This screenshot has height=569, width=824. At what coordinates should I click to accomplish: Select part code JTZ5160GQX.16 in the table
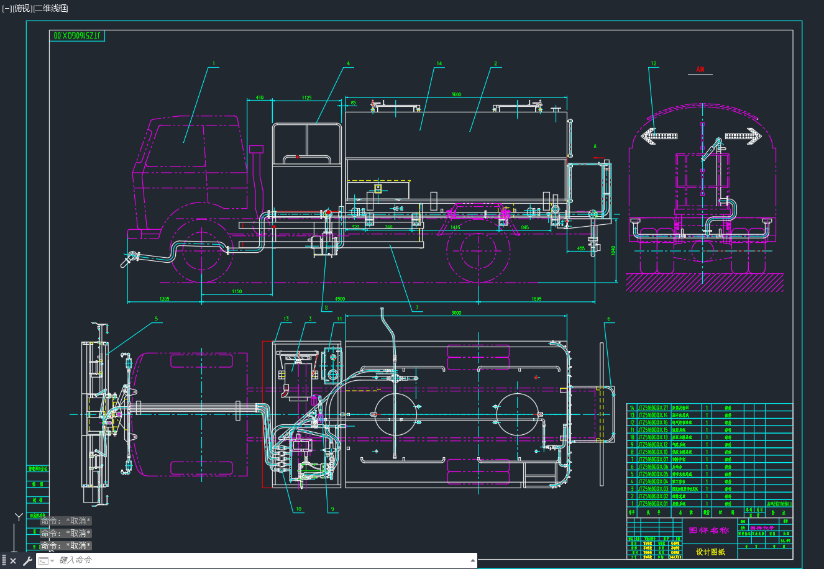click(x=653, y=422)
